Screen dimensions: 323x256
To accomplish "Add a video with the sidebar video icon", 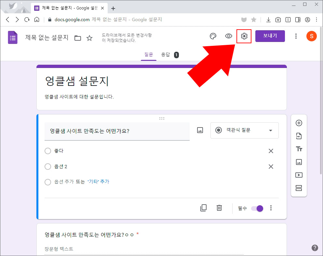I will point(299,175).
